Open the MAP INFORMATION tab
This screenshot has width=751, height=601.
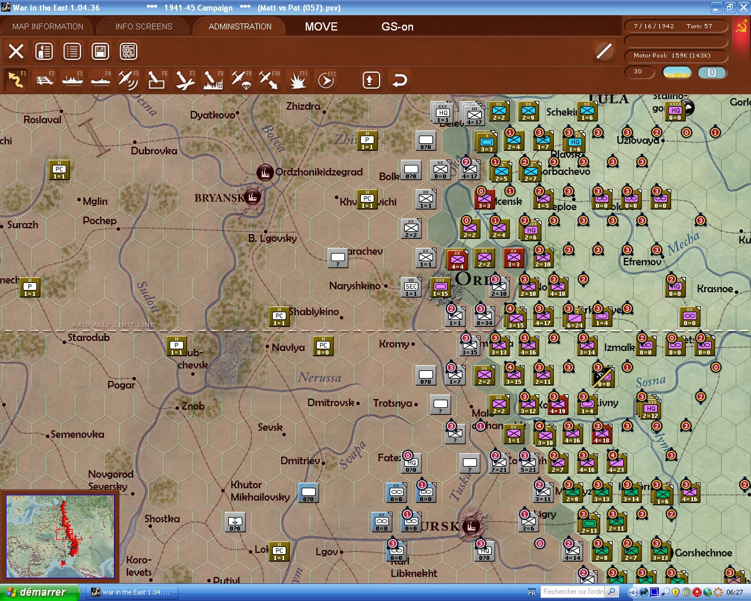click(48, 26)
